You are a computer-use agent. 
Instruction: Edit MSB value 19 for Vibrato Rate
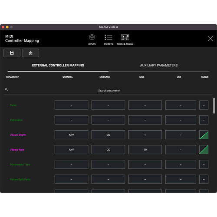pos(145,150)
